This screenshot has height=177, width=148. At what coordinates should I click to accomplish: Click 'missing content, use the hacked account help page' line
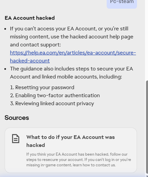pos(72,37)
